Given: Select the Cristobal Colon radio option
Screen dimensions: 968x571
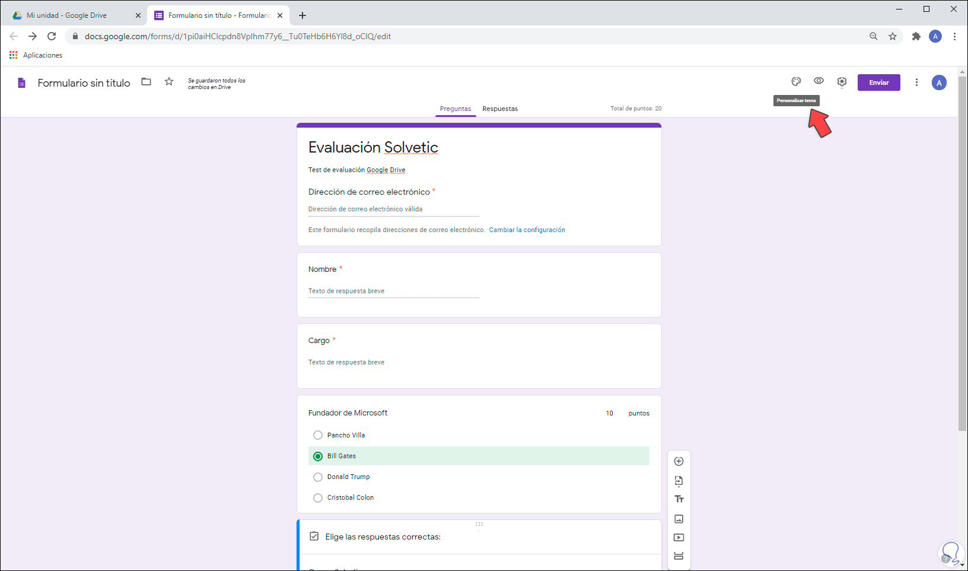Looking at the screenshot, I should click(x=318, y=498).
